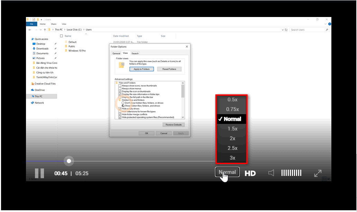Select the Windows 10 Pro folder
357x212 pixels.
click(x=77, y=51)
